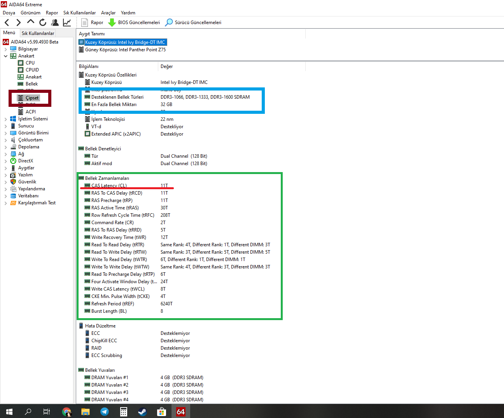Click the Rapor toolbar button

pyautogui.click(x=92, y=23)
